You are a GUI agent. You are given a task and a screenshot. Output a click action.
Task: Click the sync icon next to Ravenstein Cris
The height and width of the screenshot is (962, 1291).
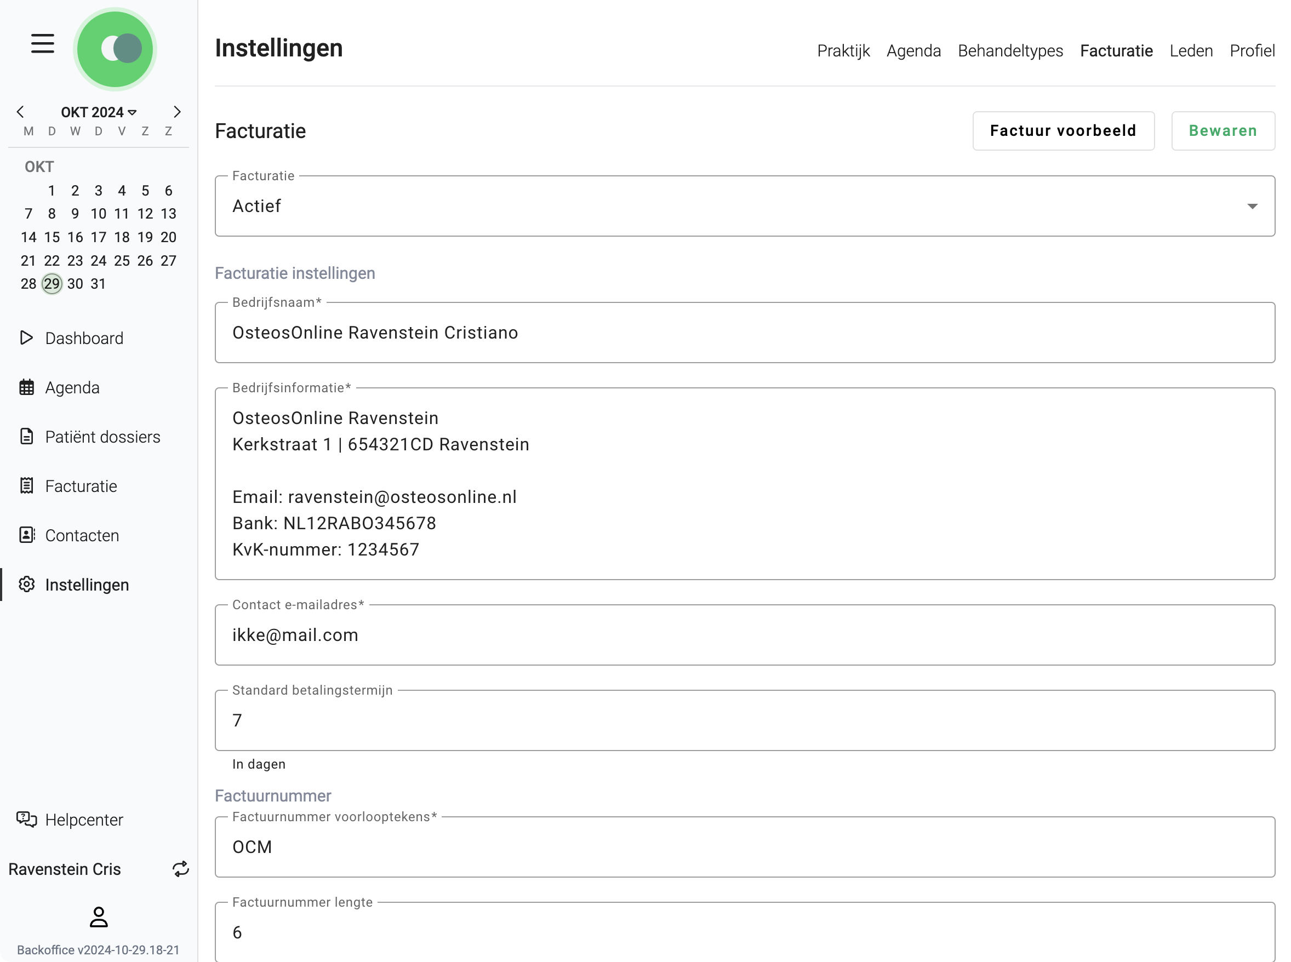coord(180,869)
